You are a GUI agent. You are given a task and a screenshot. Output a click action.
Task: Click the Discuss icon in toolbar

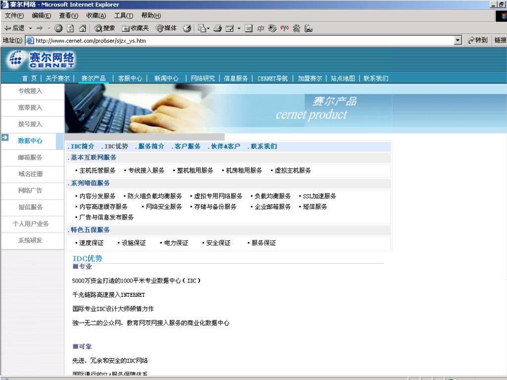pos(249,28)
